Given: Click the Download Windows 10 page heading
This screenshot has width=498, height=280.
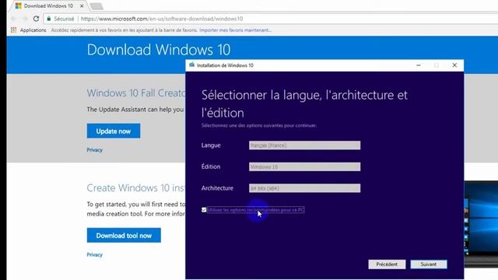Looking at the screenshot, I should click(159, 50).
